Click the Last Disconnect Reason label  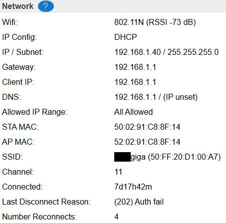[x=46, y=202]
